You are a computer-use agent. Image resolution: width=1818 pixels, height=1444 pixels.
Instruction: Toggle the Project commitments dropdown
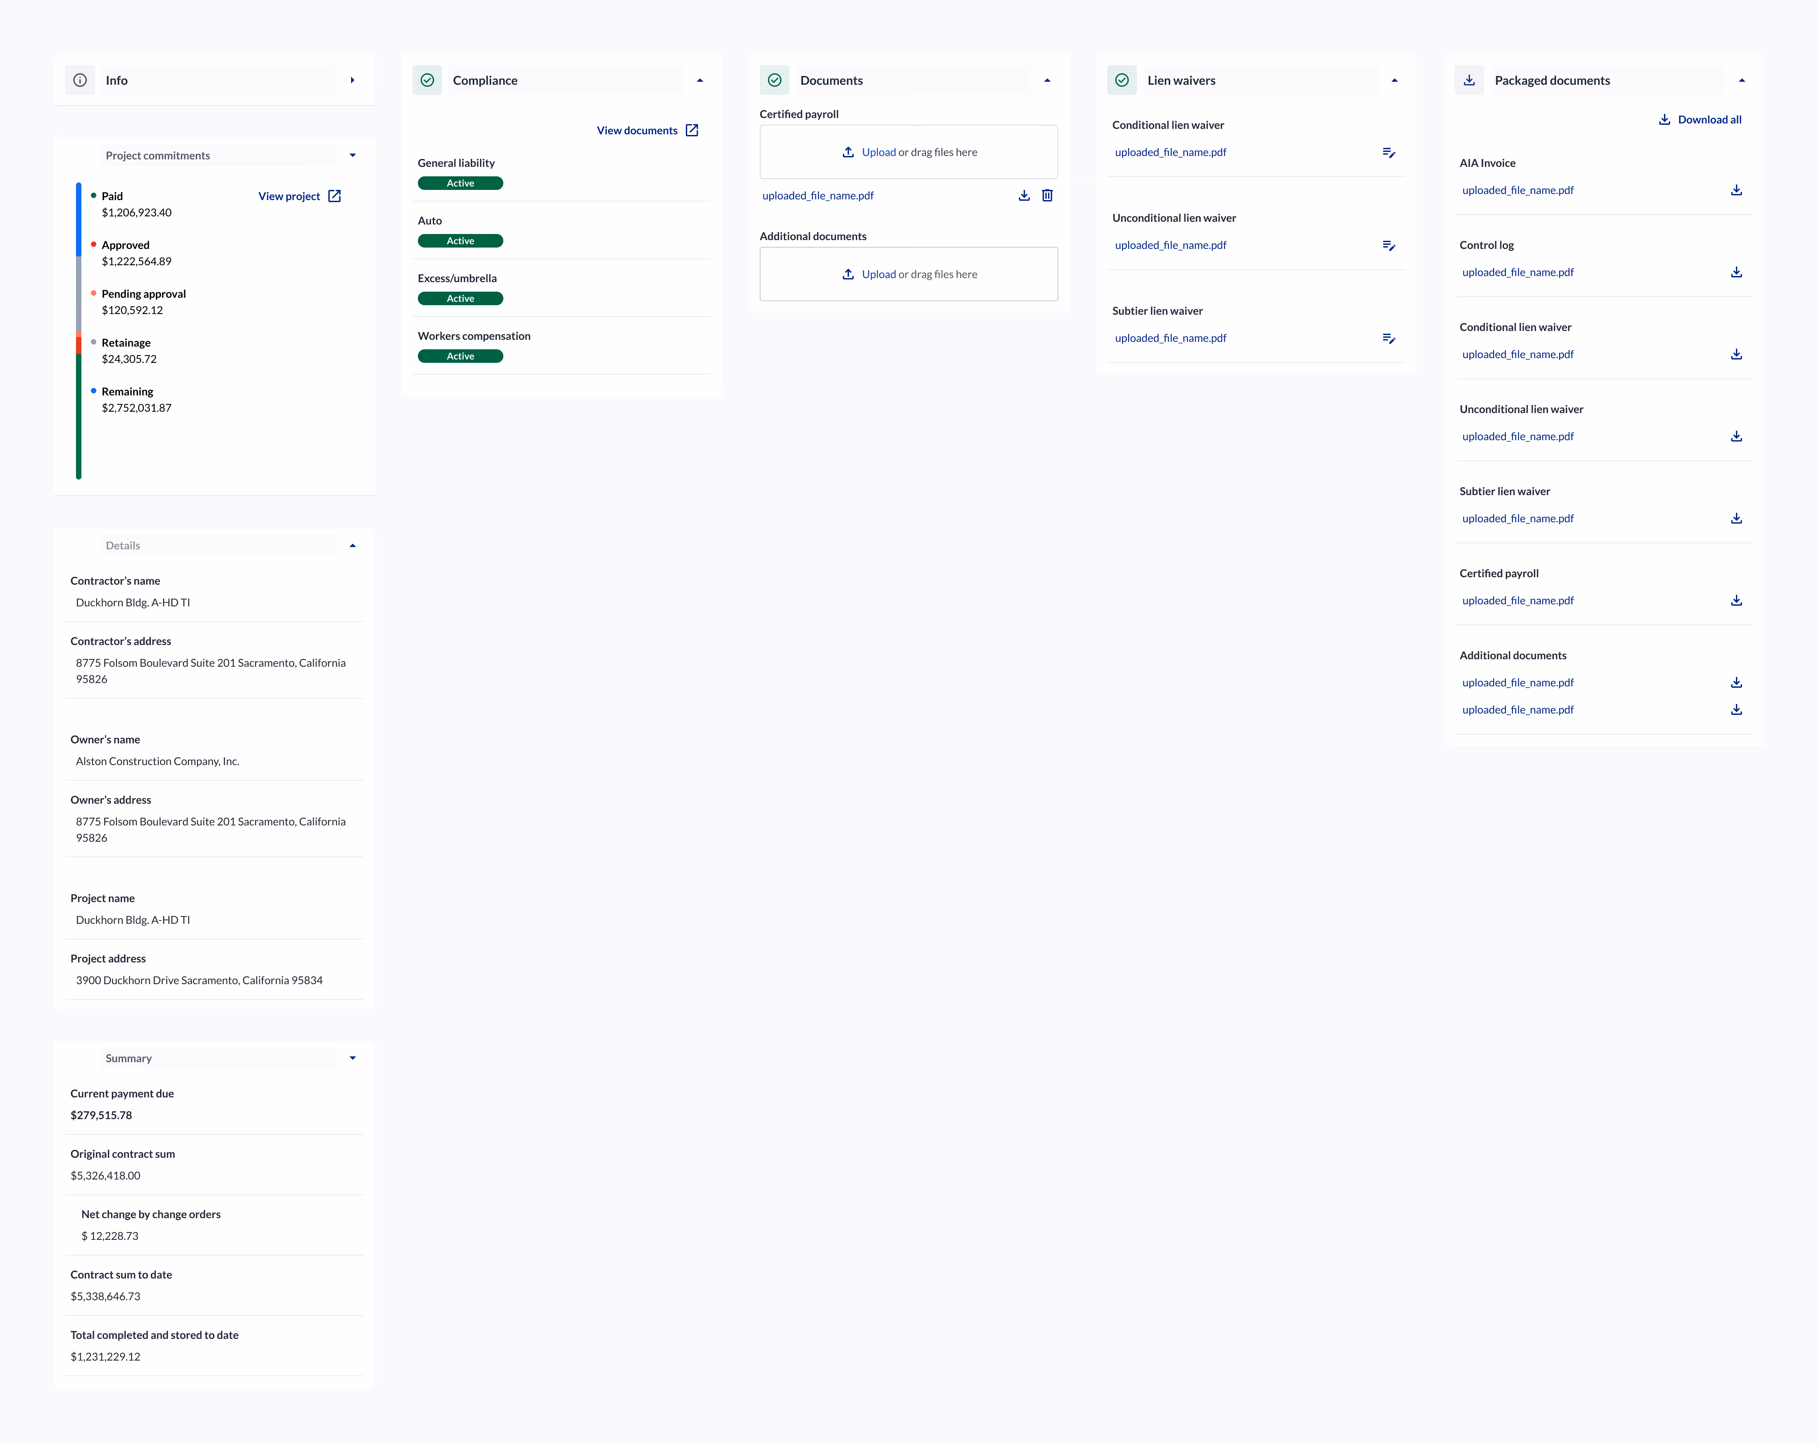point(352,155)
